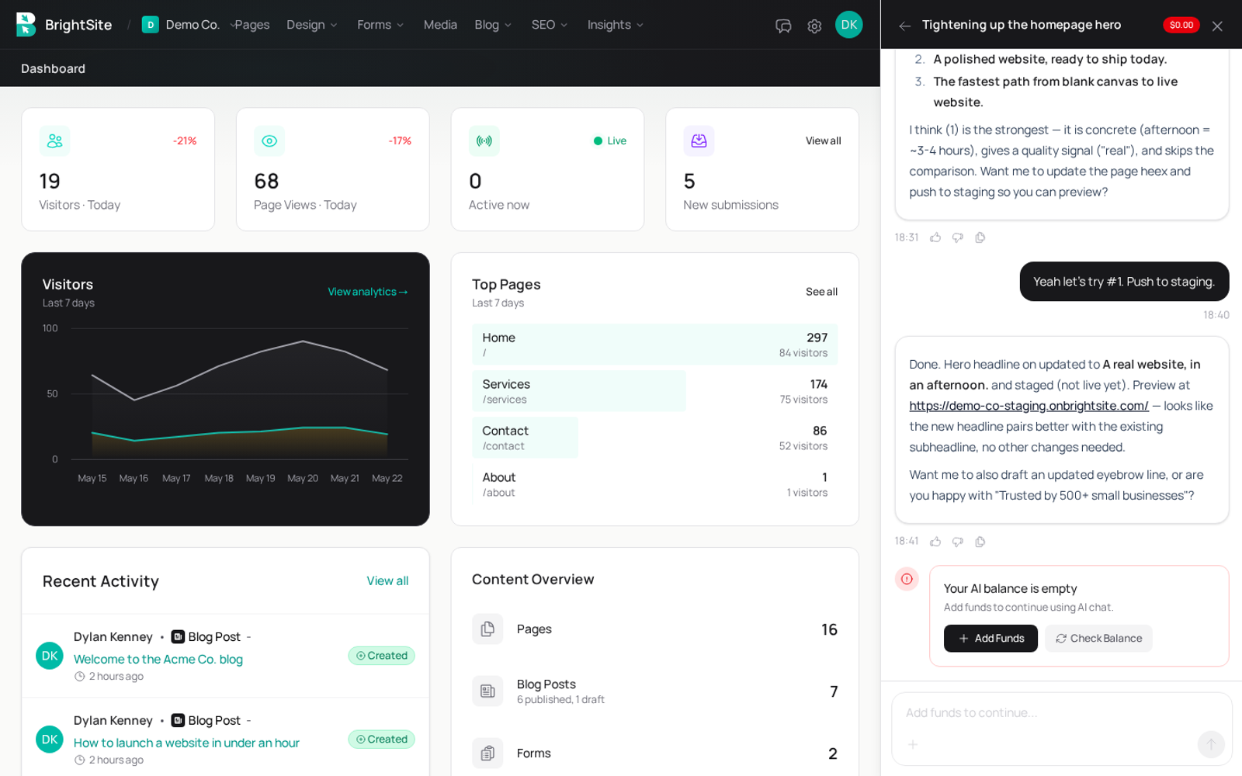Image resolution: width=1242 pixels, height=776 pixels.
Task: Thumbs up the 18:41 message
Action: [935, 542]
